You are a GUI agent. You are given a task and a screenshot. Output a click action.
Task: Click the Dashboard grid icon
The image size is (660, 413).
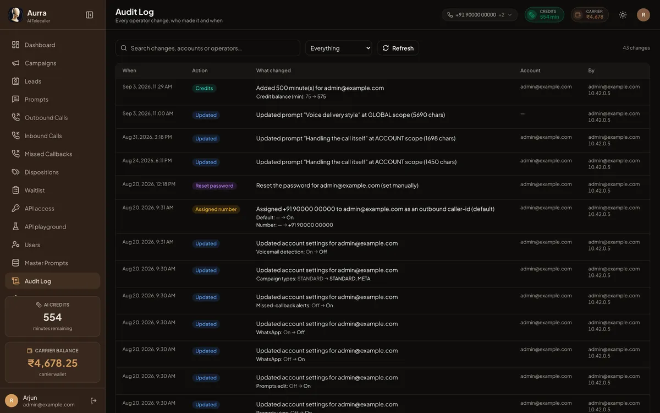tap(15, 45)
